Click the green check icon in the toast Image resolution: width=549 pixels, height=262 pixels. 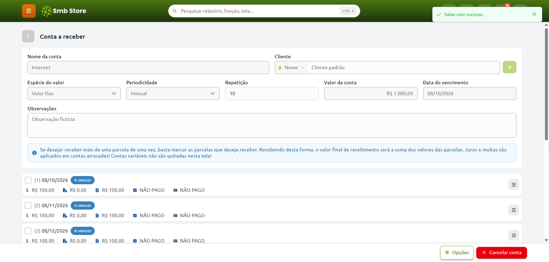coord(439,14)
